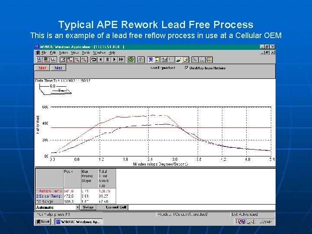Image resolution: width=312 pixels, height=234 pixels.
Task: Click the return loop arrow playback icon
Action: click(94, 59)
